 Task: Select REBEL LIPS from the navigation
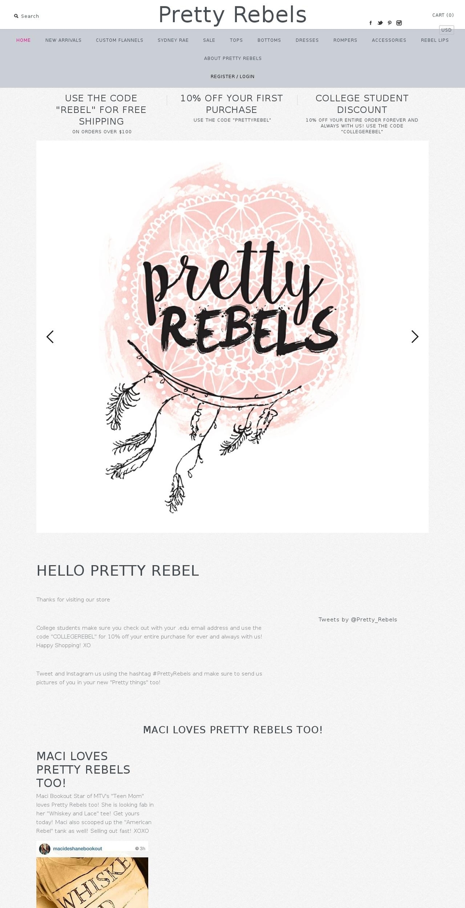pos(434,40)
